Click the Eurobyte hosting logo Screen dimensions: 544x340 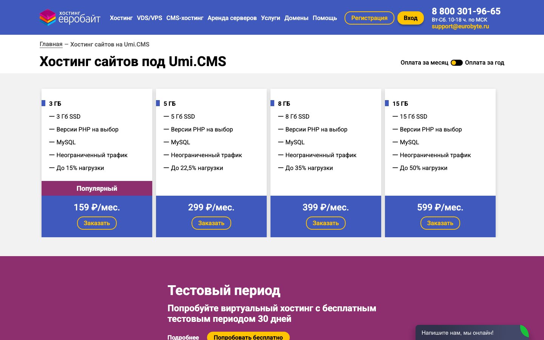(70, 17)
